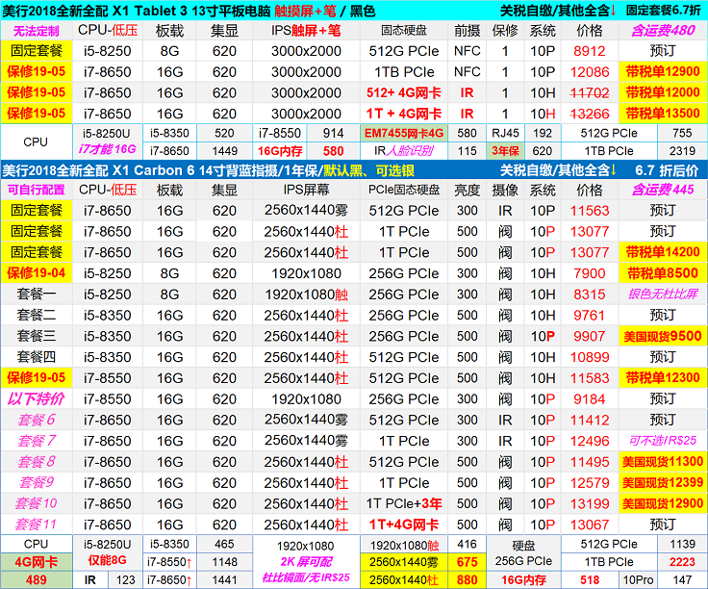Click the '可自行配置' header cell
Screen dimensions: 708x589
37,190
